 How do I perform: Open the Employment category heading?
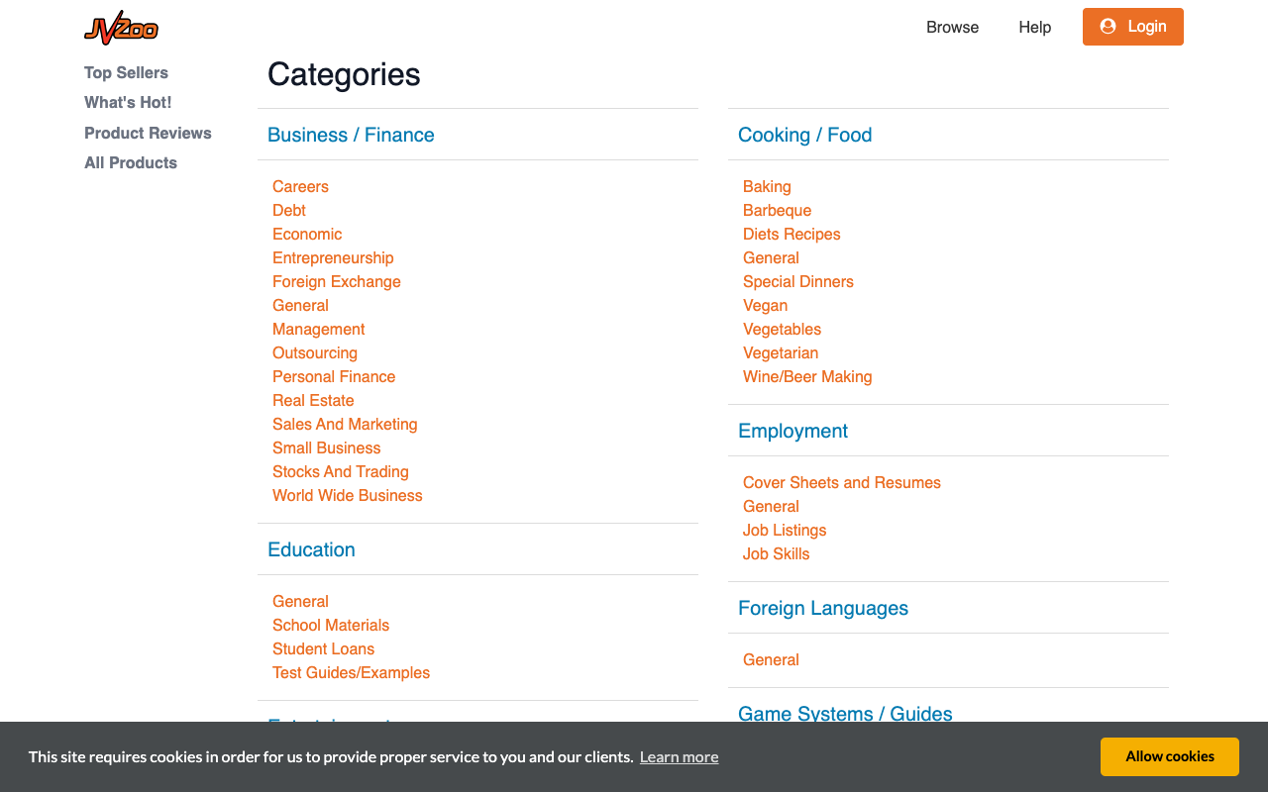(792, 431)
